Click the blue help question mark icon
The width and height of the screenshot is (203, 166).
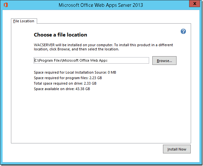click(183, 31)
